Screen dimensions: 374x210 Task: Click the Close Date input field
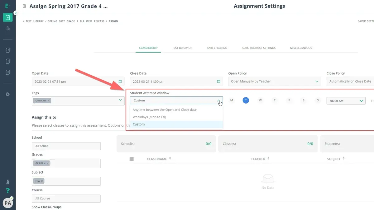click(176, 82)
